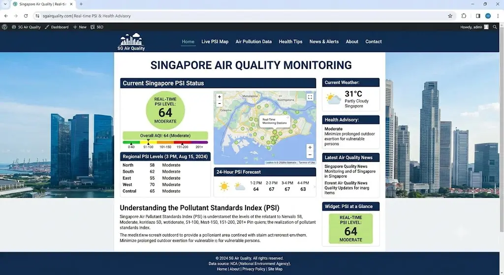The image size is (504, 275).
Task: Click the partly cloudy forecast icon
Action: 240,186
